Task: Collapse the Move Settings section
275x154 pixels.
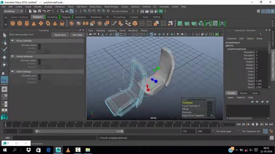Action: pyautogui.click(x=12, y=41)
